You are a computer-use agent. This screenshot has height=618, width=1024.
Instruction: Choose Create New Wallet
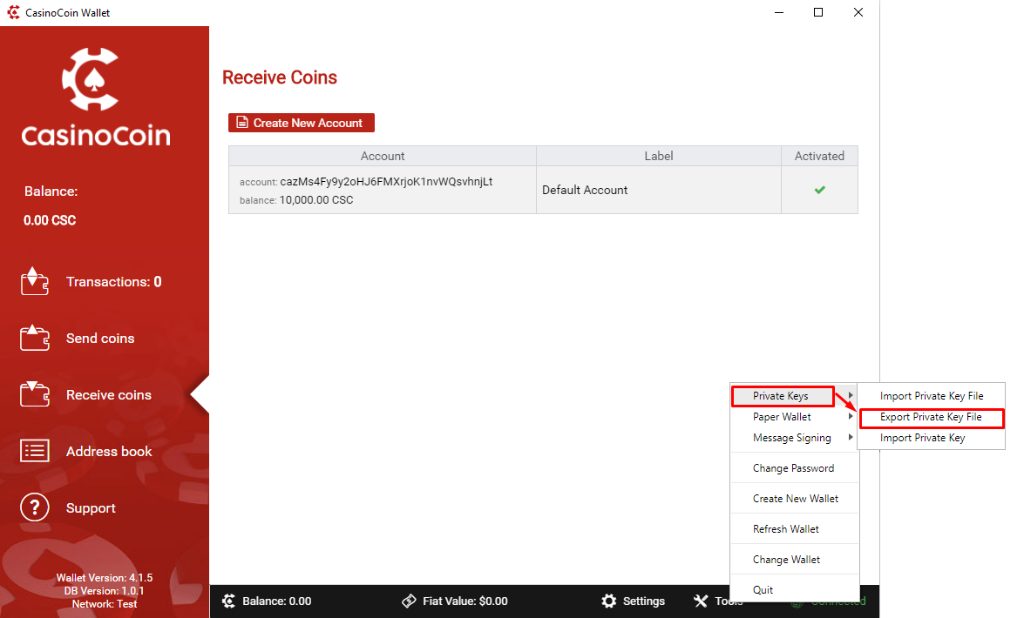(x=794, y=499)
